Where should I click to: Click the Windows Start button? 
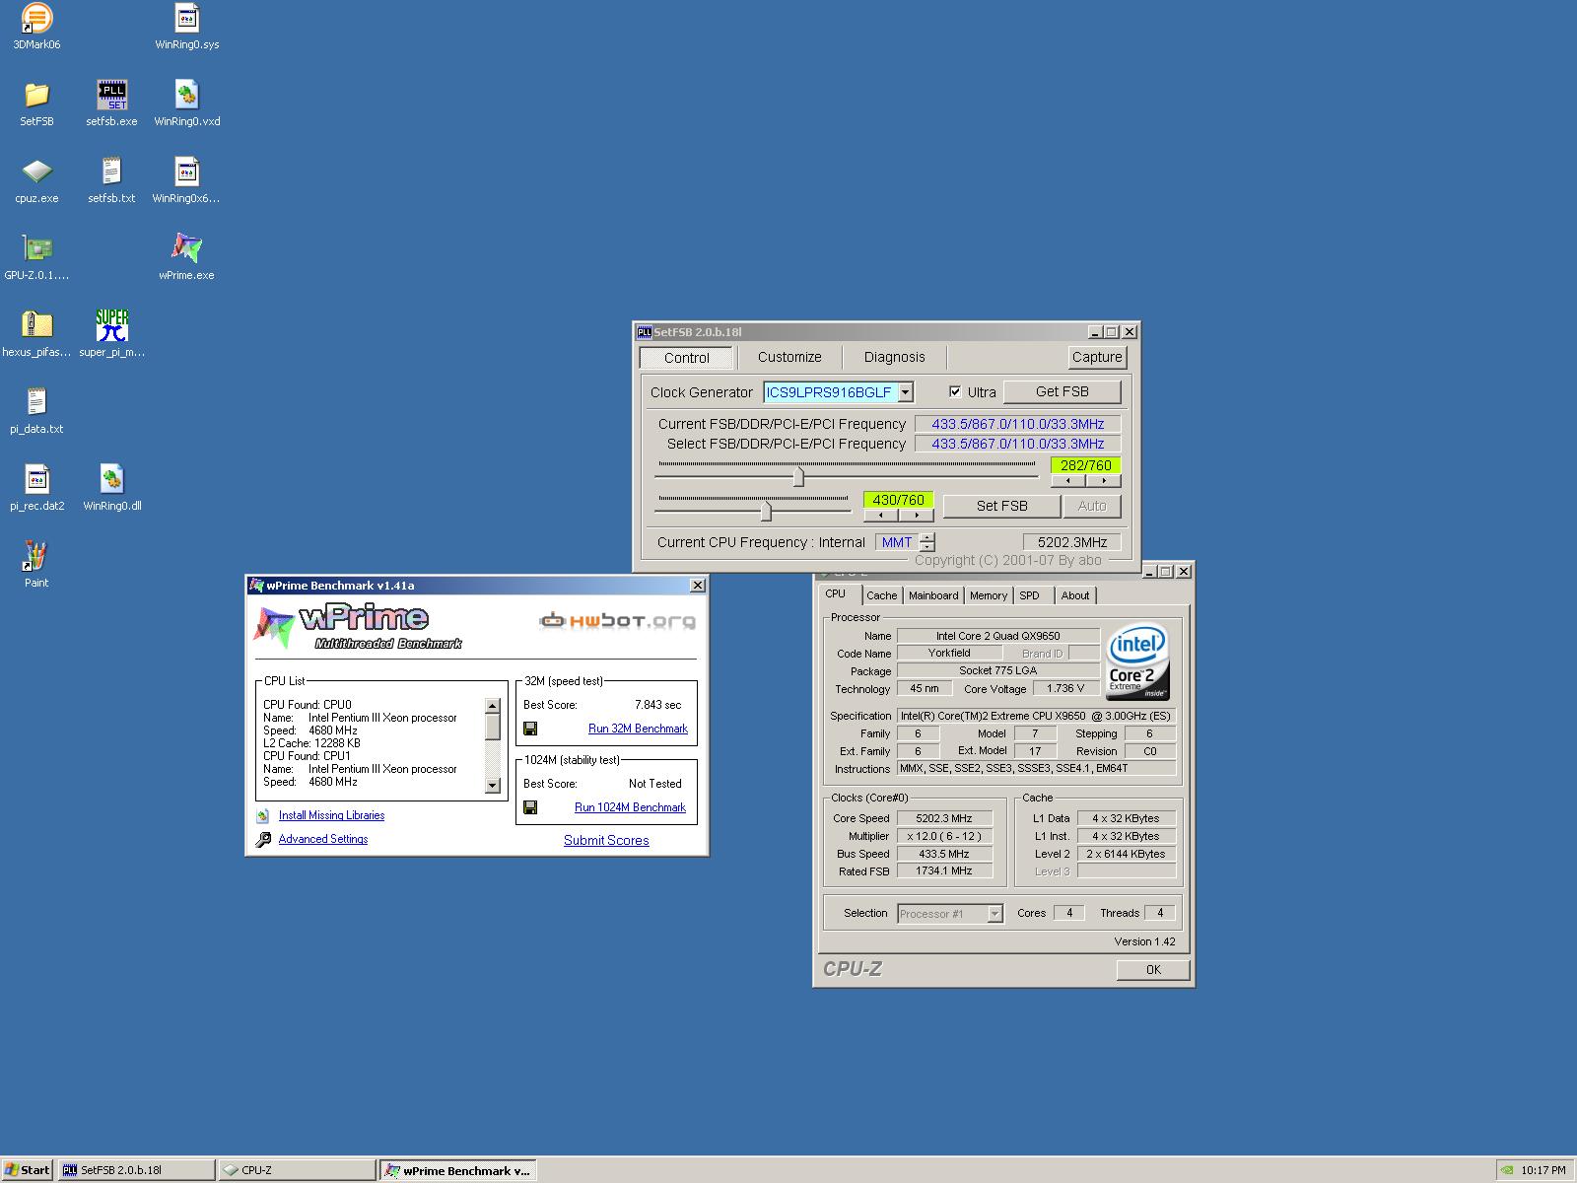28,1170
